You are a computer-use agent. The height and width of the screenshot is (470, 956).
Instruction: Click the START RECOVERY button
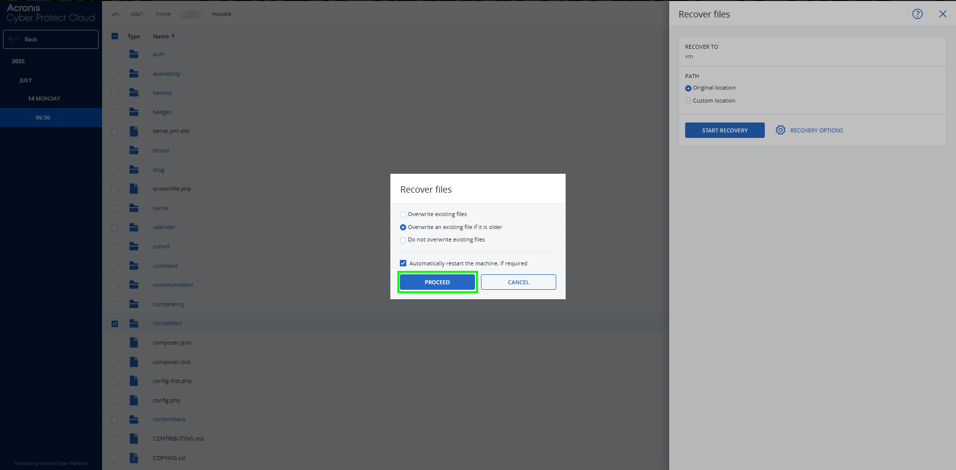pyautogui.click(x=724, y=130)
